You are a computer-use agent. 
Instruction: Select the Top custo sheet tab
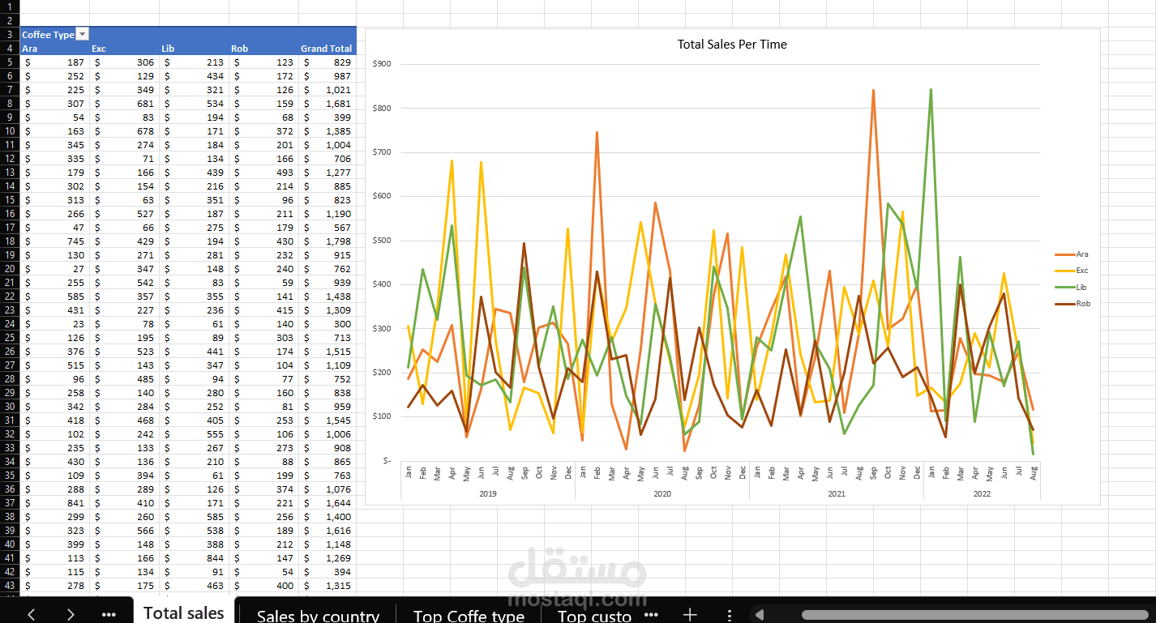tap(594, 615)
